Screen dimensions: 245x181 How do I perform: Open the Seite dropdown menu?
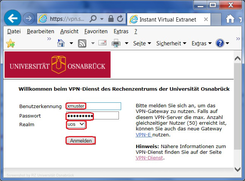pos(142,43)
